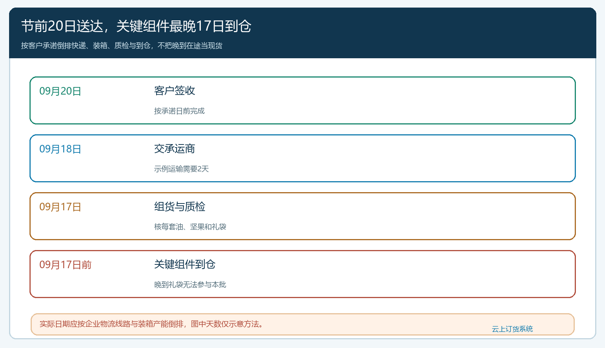Viewport: 605px width, 348px height.
Task: Select the red-bordered 关键组件到仓 card
Action: click(302, 274)
